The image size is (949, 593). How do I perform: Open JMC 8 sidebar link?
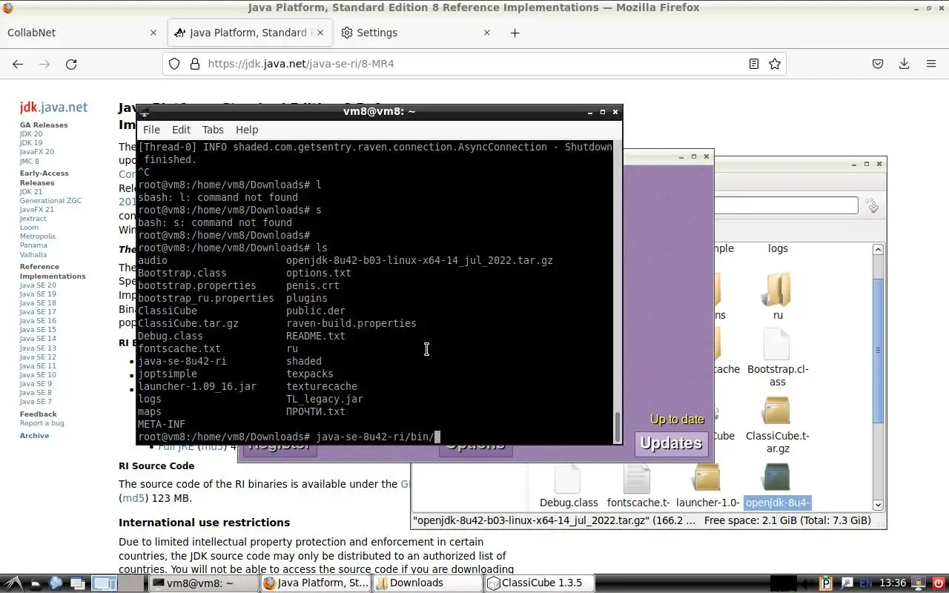(x=30, y=161)
